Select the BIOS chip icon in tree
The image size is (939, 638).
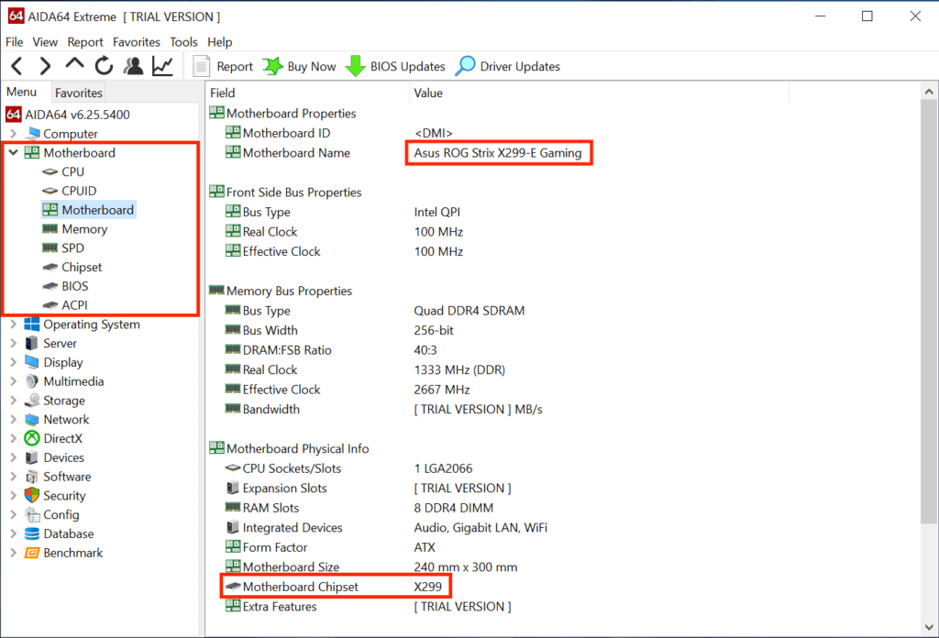[x=50, y=286]
